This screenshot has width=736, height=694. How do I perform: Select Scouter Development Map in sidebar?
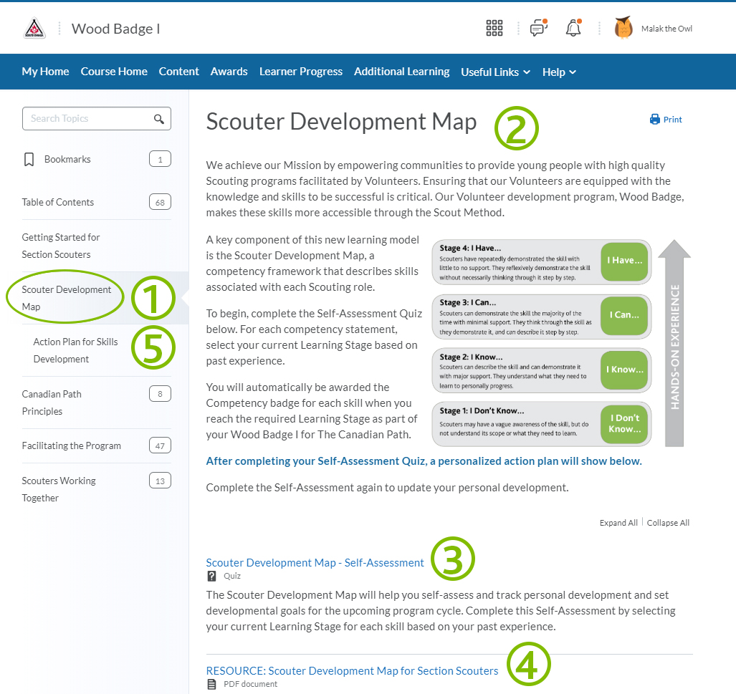pos(66,298)
